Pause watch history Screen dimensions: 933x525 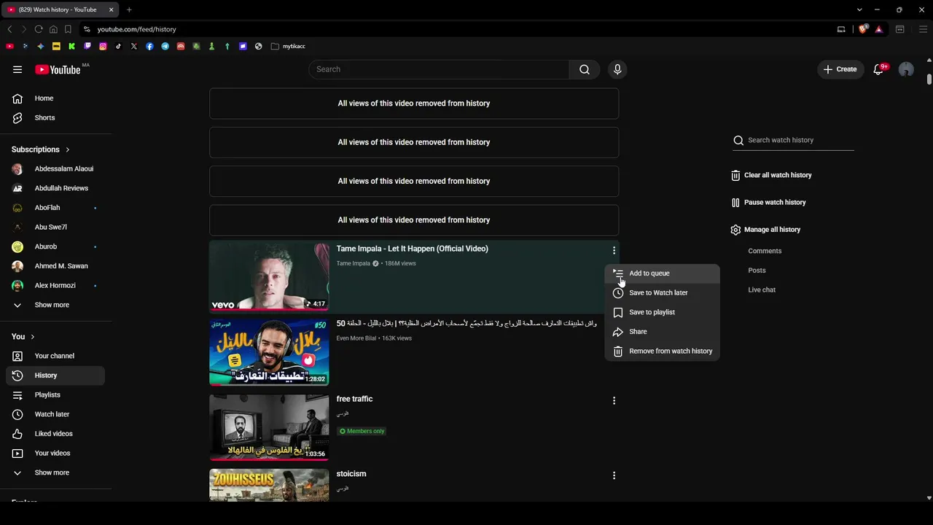pyautogui.click(x=769, y=202)
